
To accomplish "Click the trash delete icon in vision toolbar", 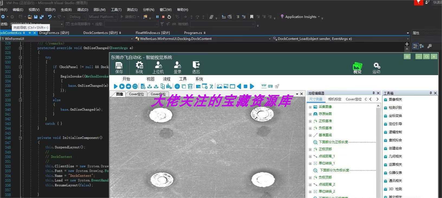I will click(x=190, y=86).
